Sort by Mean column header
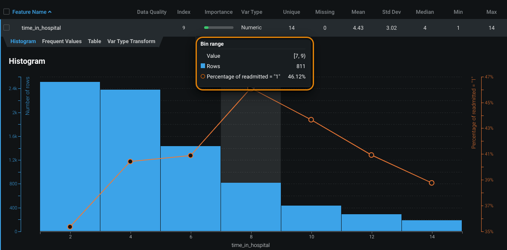 click(358, 12)
